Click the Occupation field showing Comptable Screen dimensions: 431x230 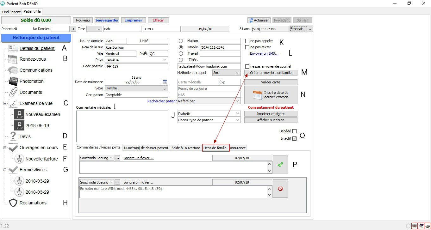click(136, 95)
